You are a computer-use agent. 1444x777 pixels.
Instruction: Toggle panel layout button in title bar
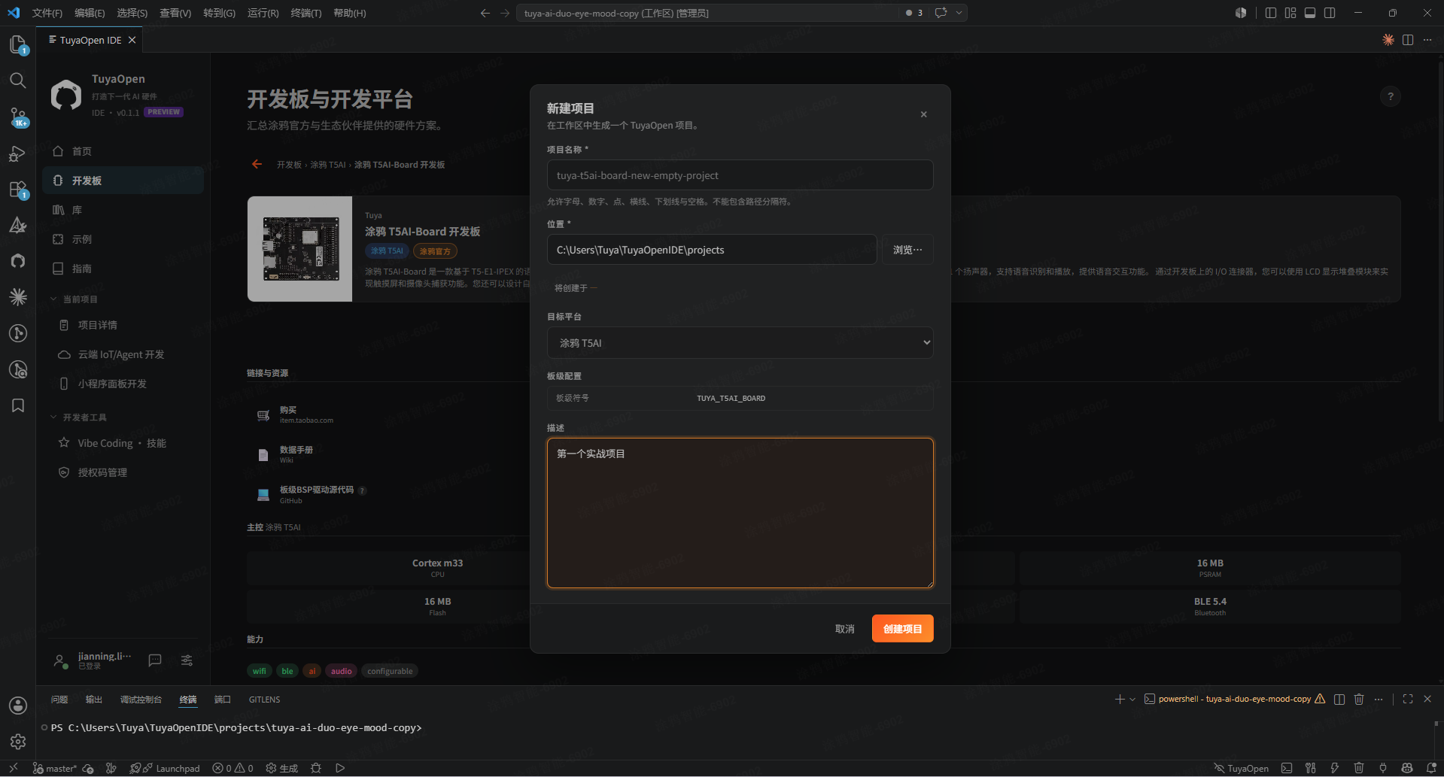(x=1310, y=13)
